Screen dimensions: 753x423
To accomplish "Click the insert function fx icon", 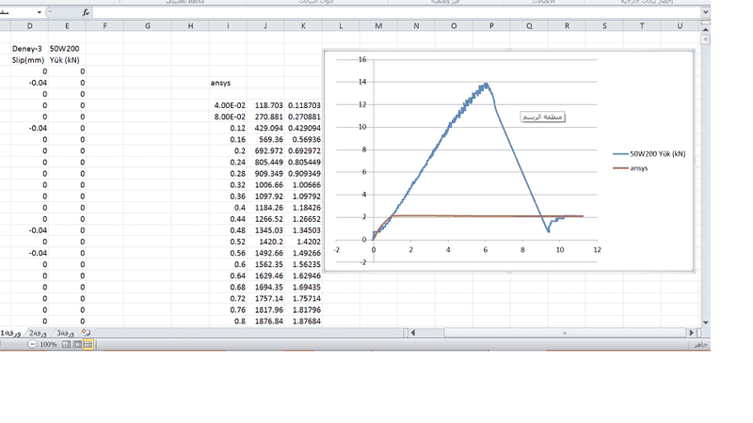I will click(x=86, y=13).
